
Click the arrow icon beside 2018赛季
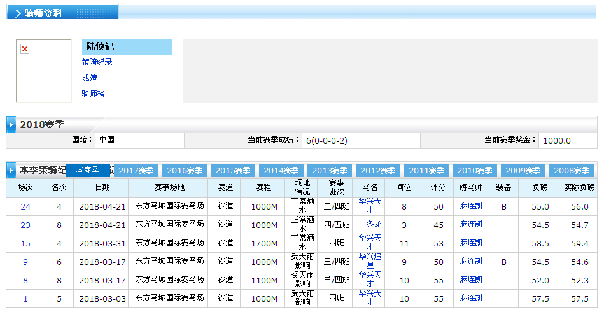click(11, 125)
